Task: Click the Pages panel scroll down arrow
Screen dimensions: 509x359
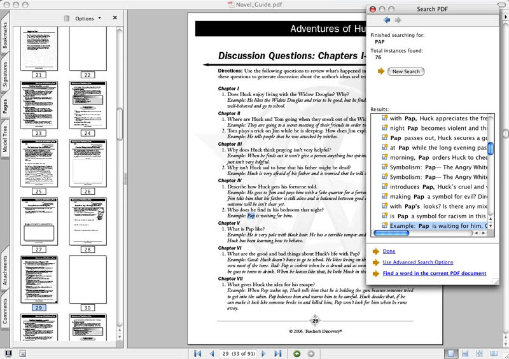Action: tap(120, 337)
